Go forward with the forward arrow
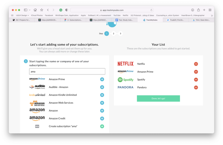 [53, 10]
